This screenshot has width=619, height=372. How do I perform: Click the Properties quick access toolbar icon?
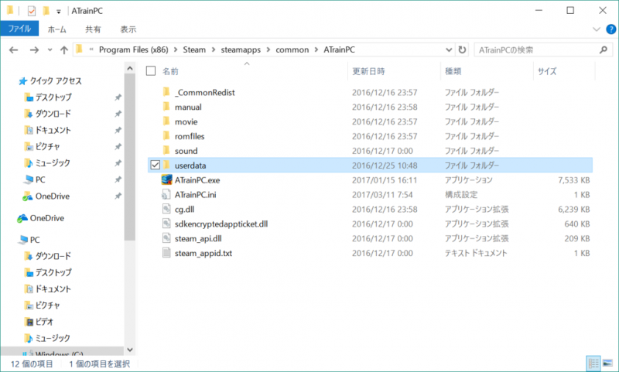(x=32, y=11)
